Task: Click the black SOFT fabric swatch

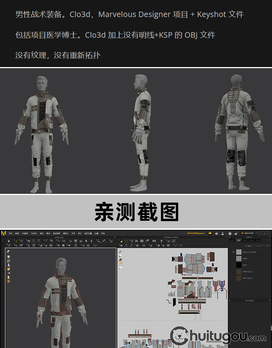Action: [x=239, y=265]
